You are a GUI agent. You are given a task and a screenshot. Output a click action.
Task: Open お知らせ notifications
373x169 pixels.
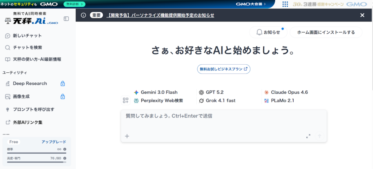[268, 32]
